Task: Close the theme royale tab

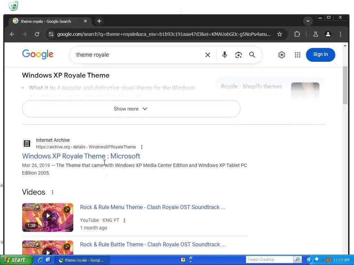Action: click(x=85, y=21)
